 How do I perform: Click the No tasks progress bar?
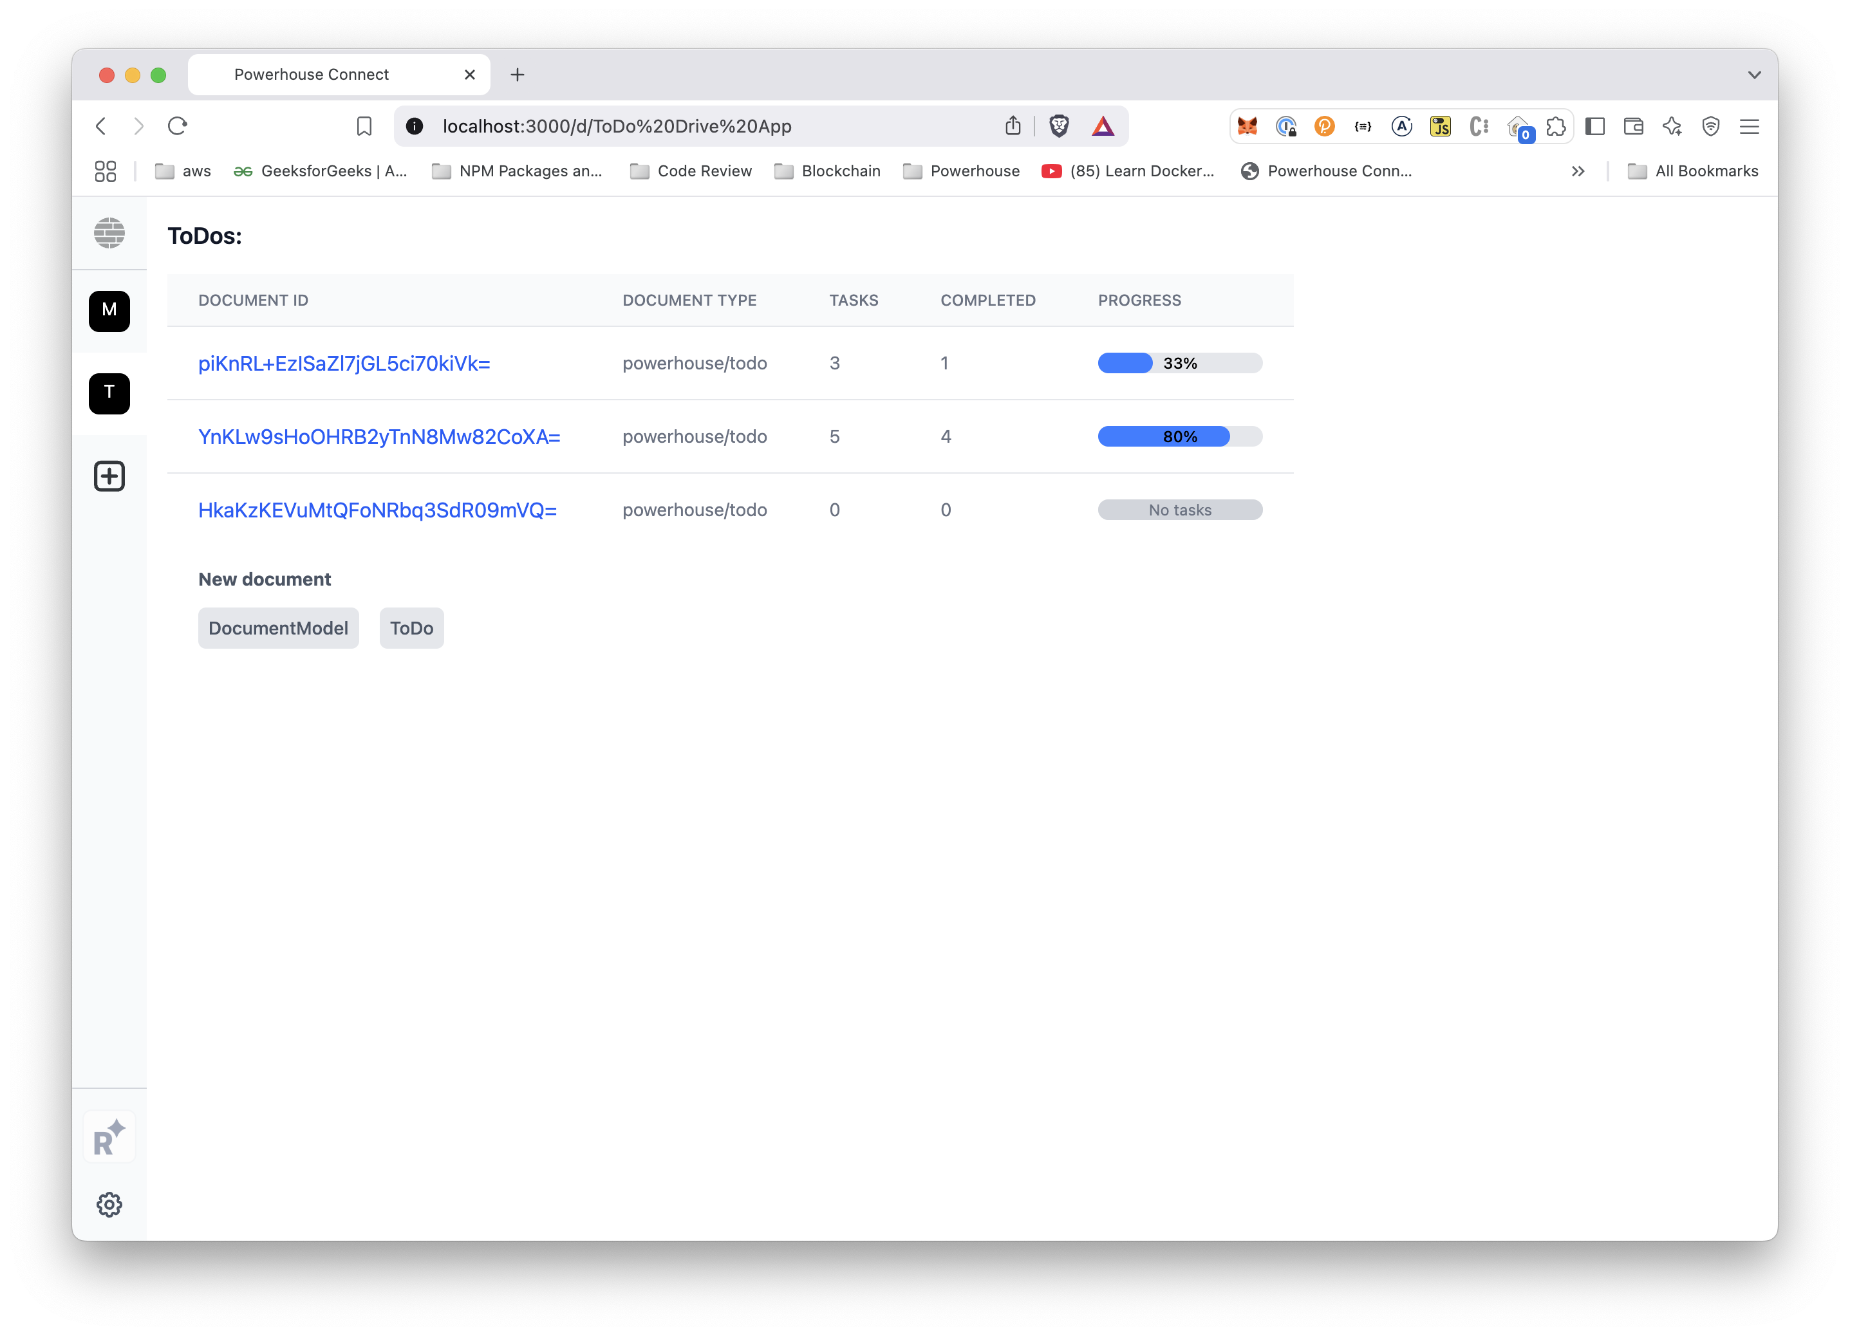[1179, 510]
